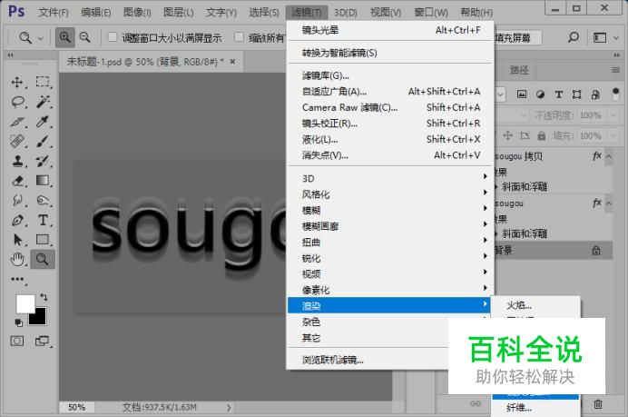
Task: Select the Brush tool
Action: click(x=43, y=141)
